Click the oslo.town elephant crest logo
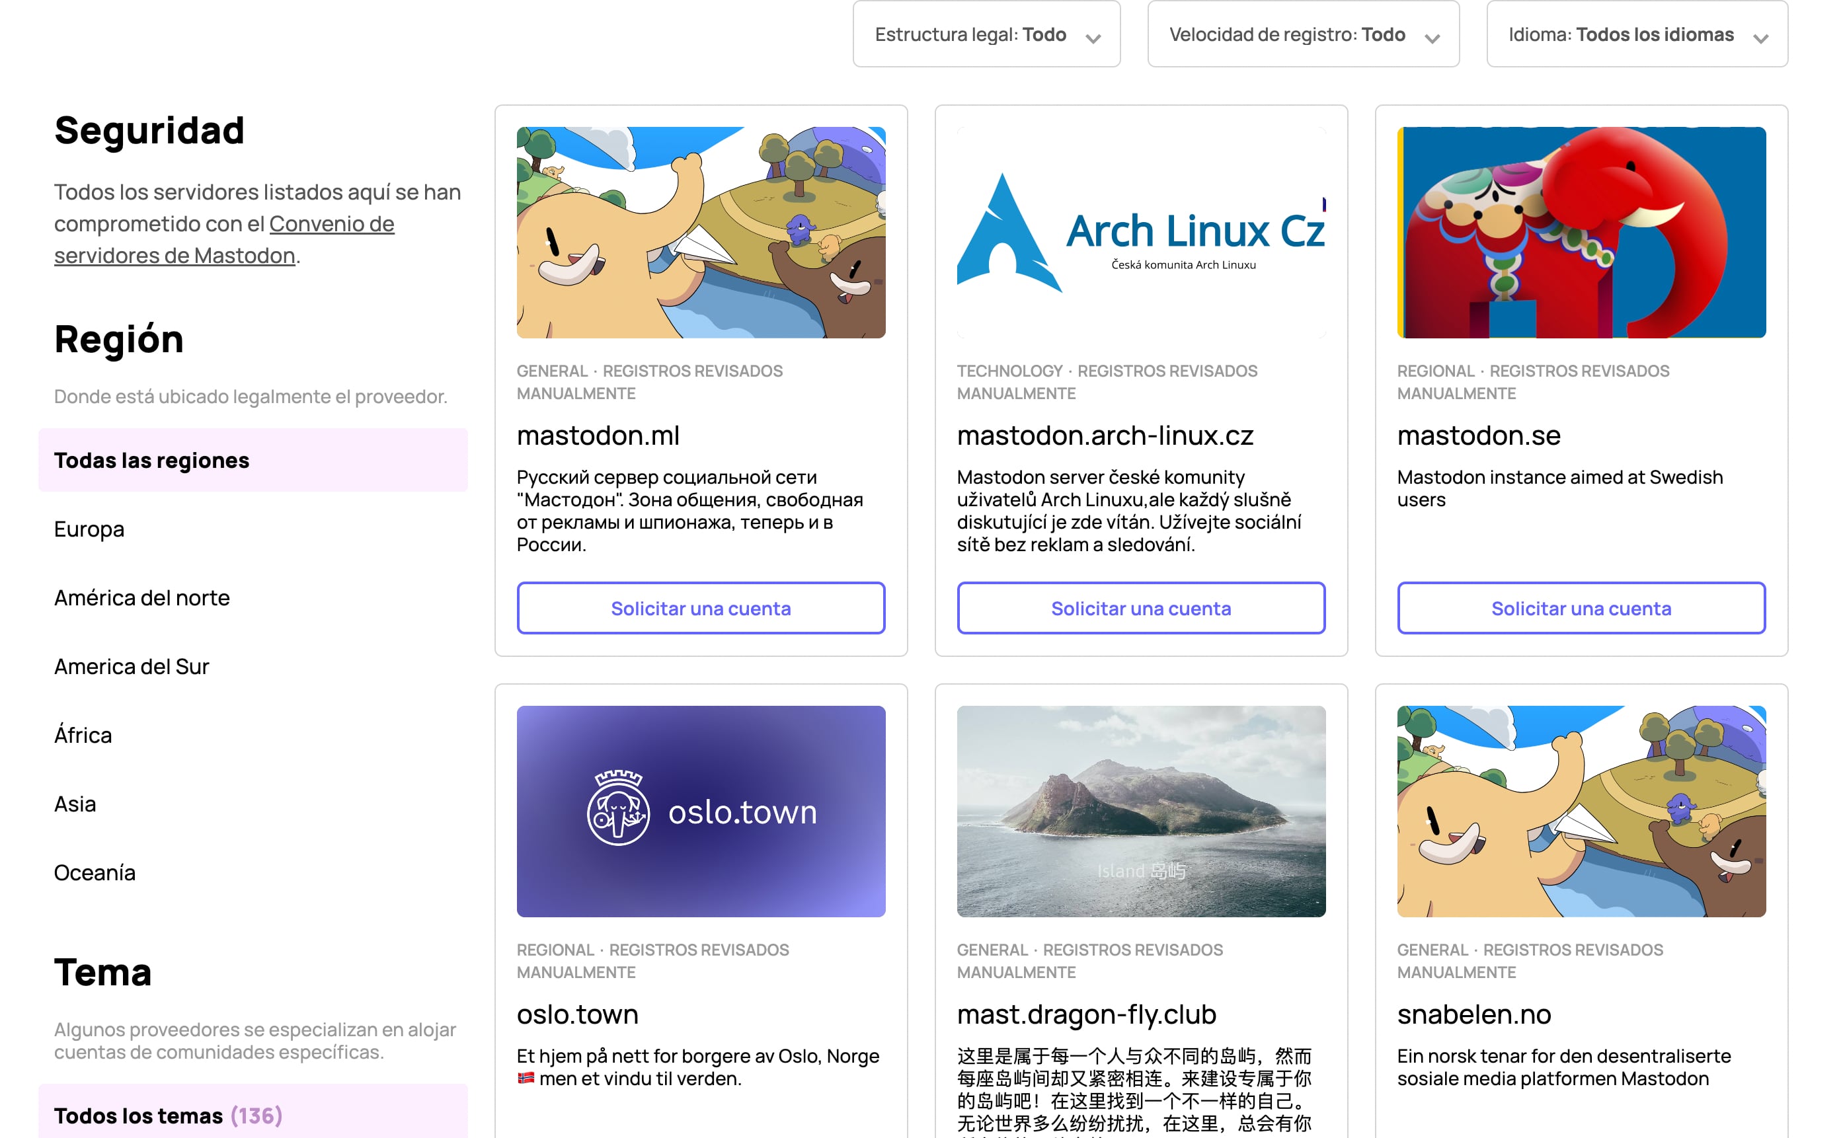Viewport: 1843px width, 1138px height. tap(618, 809)
